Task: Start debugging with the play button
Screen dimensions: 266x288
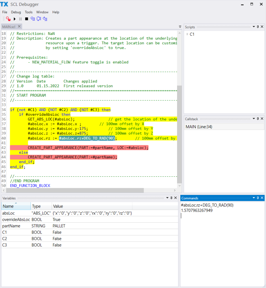Action: pyautogui.click(x=14, y=19)
